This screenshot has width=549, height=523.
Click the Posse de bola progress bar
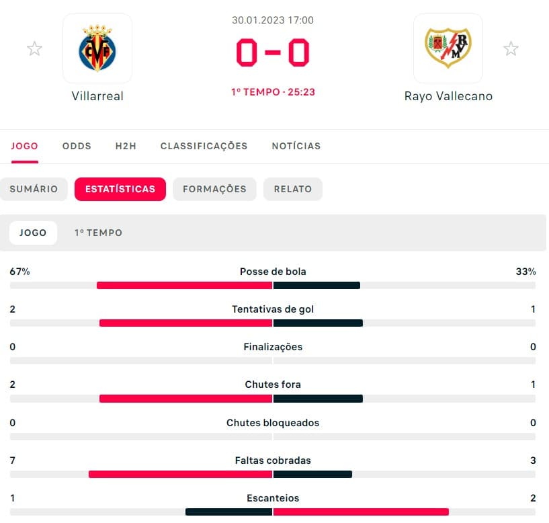coord(273,286)
